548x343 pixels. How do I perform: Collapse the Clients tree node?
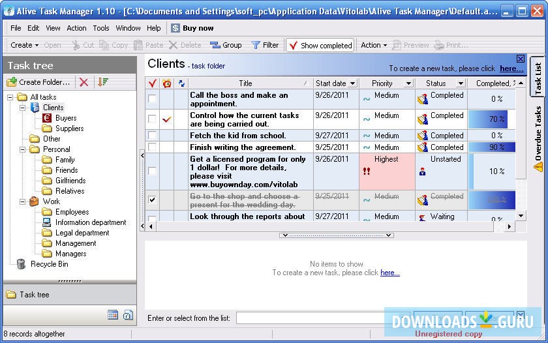pos(23,108)
